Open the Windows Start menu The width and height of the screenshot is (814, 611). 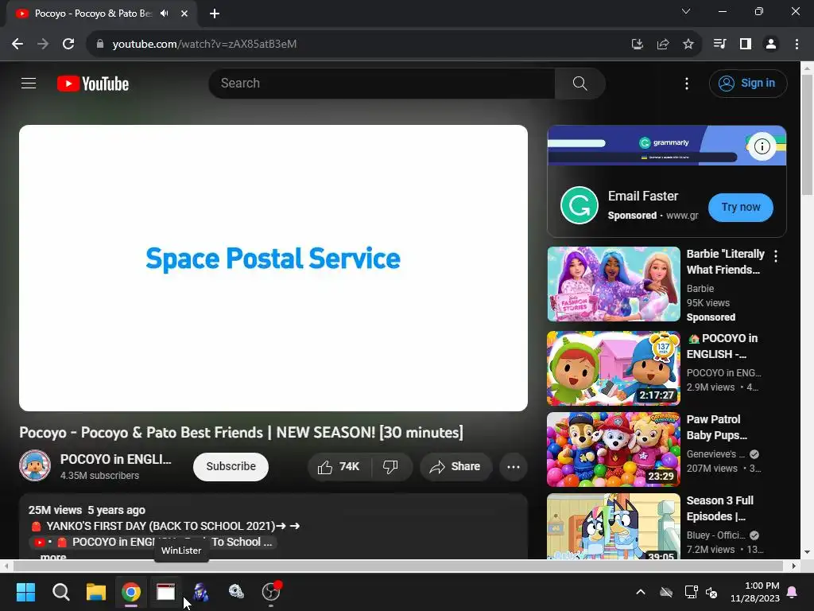[25, 592]
